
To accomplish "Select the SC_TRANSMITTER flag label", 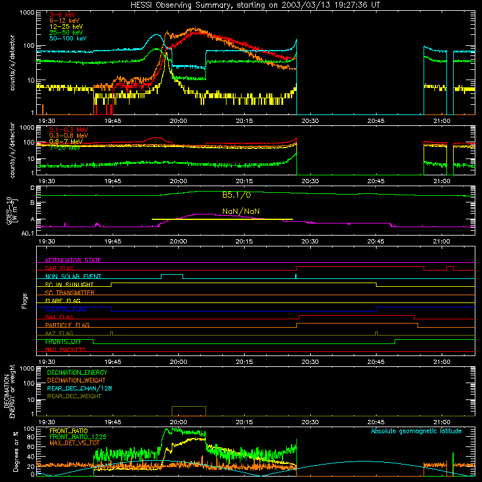I will (x=70, y=293).
